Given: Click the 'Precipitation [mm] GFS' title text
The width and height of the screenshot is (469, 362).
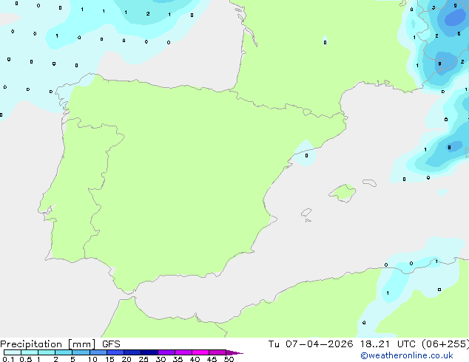Looking at the screenshot, I should tap(60, 344).
